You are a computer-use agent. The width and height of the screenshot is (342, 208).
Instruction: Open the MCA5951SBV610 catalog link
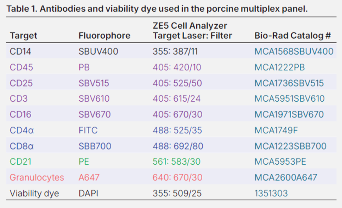(289, 98)
